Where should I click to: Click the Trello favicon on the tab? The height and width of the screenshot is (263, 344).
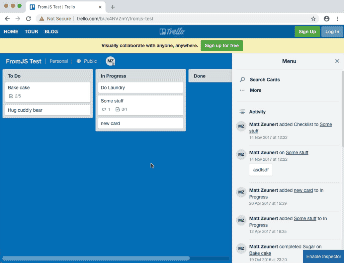(33, 7)
